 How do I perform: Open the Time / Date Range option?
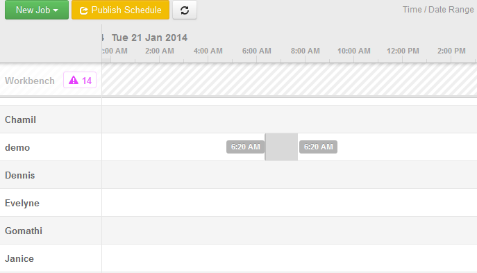tap(438, 10)
